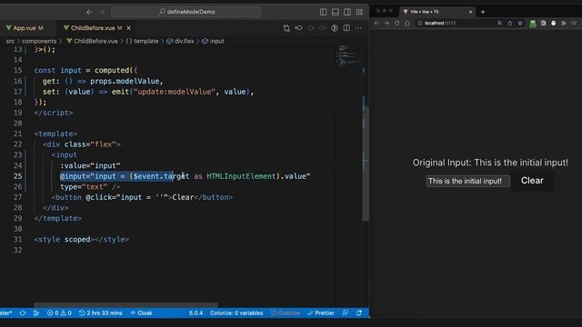Viewport: 582px width, 327px height.
Task: Click the code minimap preview
Action: pyautogui.click(x=347, y=55)
